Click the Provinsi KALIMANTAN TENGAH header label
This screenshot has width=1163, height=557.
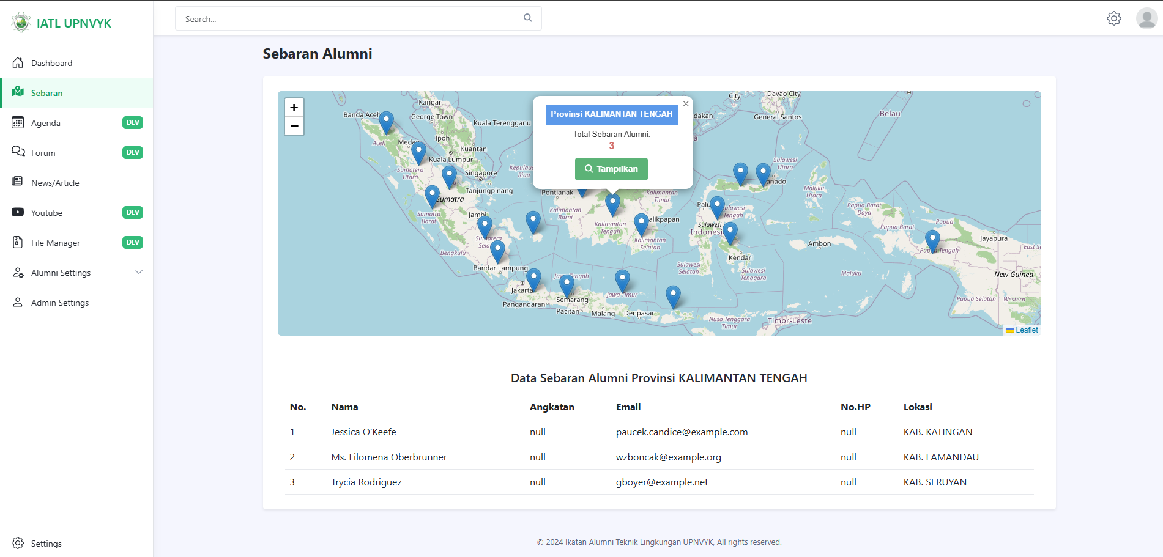pos(611,114)
